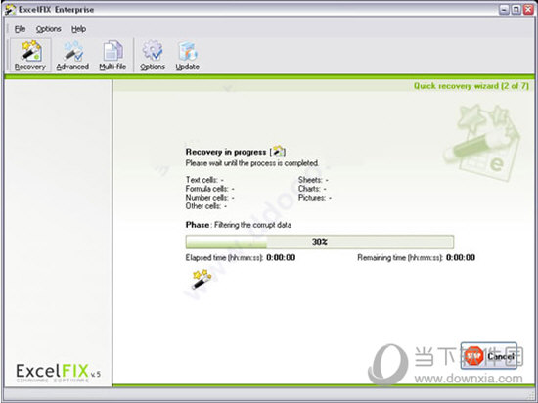Click the 'Text cells:' counter label
The image size is (538, 403).
tap(202, 180)
